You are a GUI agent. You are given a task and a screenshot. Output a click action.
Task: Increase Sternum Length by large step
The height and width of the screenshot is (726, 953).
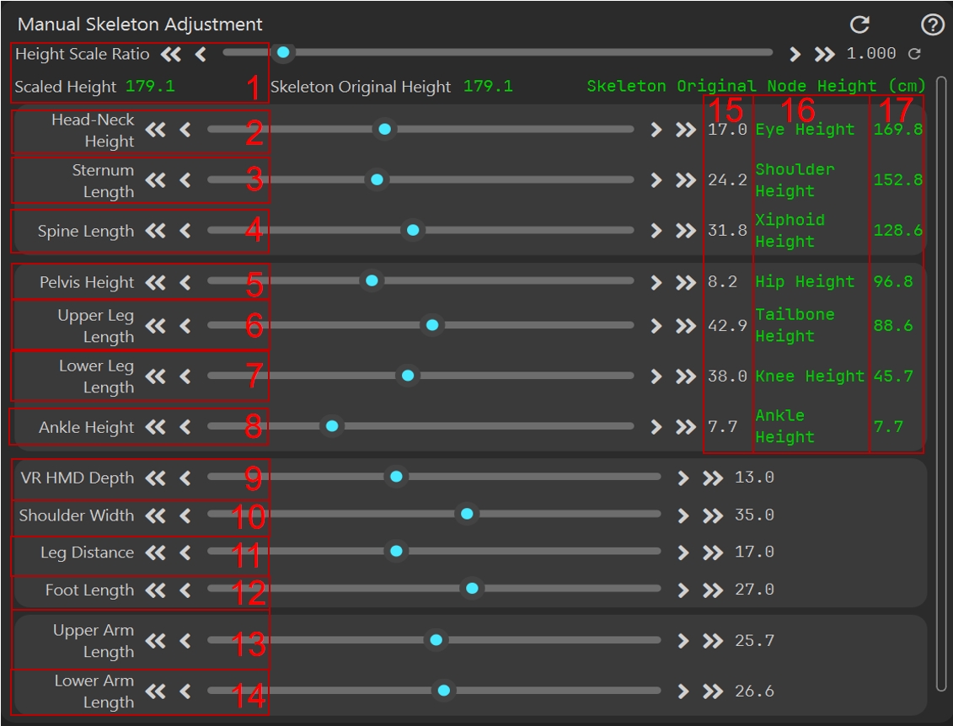[x=686, y=180]
